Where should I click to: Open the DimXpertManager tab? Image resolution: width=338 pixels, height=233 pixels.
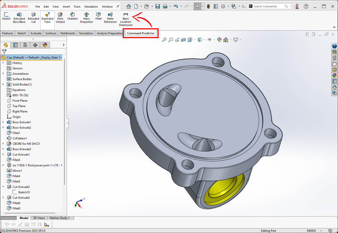click(x=35, y=45)
